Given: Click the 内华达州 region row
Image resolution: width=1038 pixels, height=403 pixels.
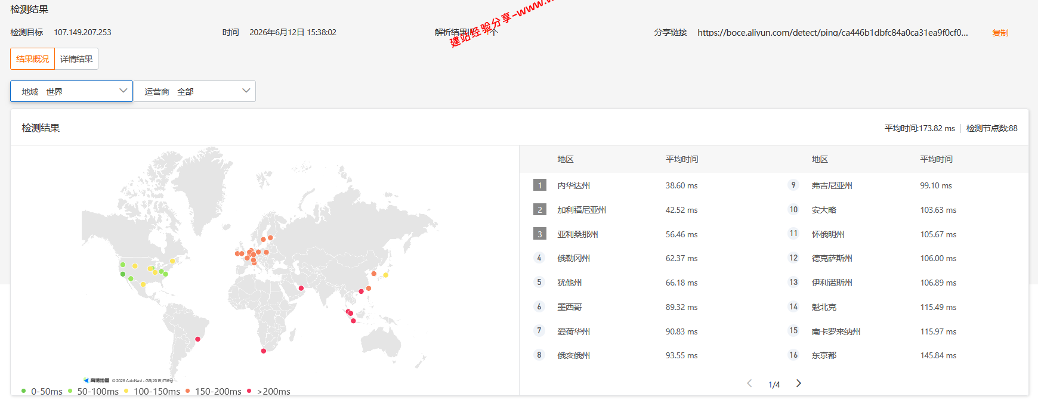Looking at the screenshot, I should [x=647, y=185].
